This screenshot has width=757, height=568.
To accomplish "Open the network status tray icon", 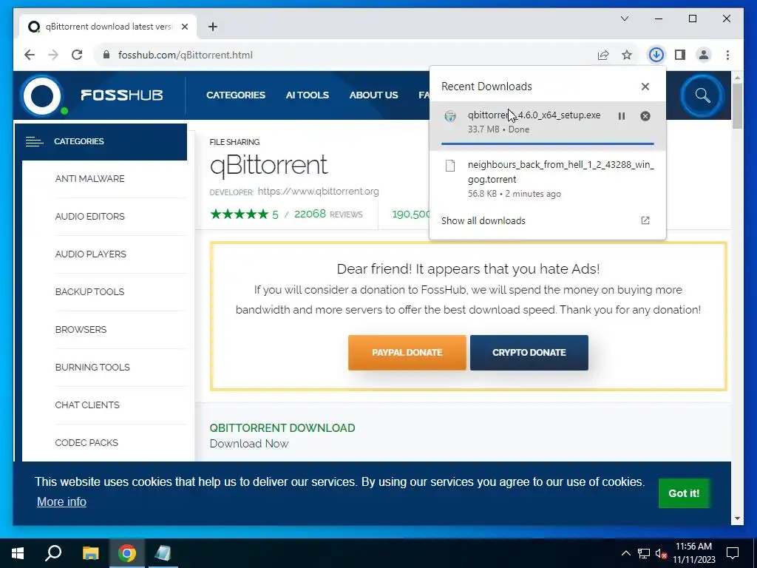I will point(644,553).
